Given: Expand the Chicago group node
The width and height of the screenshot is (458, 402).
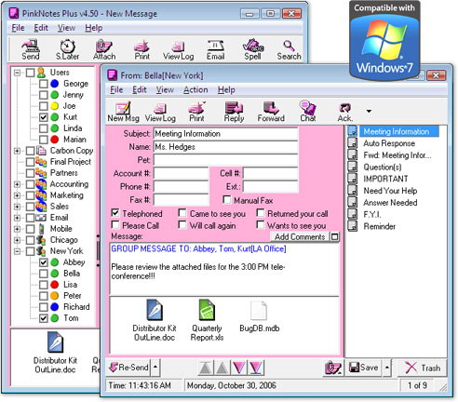Looking at the screenshot, I should (x=18, y=240).
